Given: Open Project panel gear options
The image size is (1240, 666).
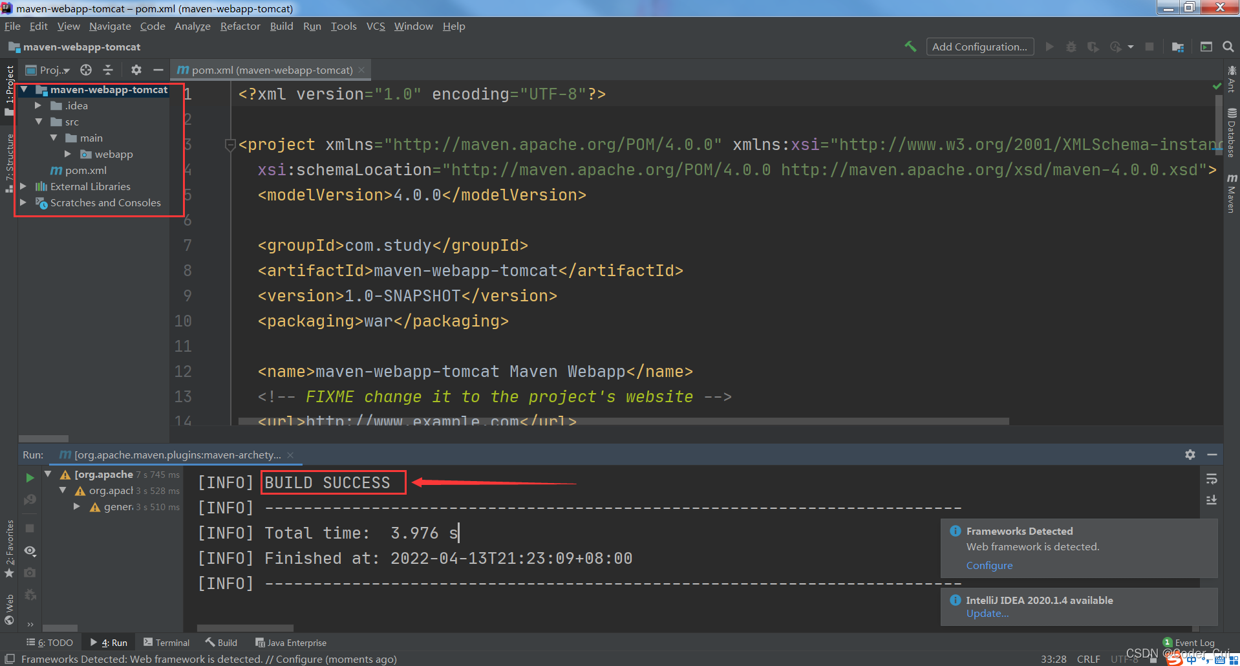Looking at the screenshot, I should [x=136, y=70].
